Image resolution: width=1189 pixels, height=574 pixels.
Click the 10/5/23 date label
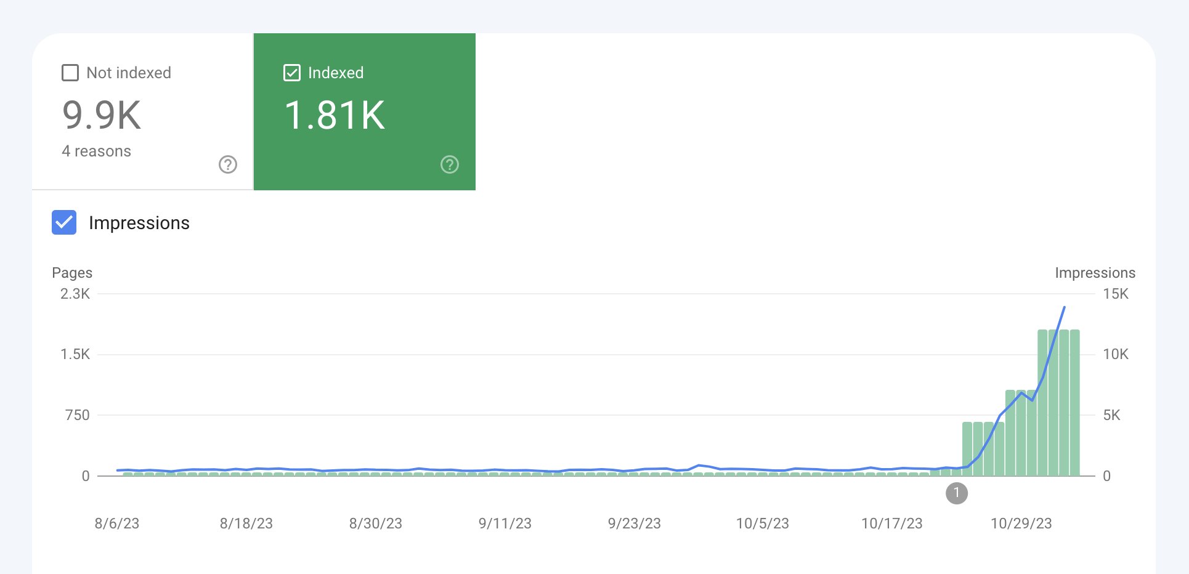763,523
